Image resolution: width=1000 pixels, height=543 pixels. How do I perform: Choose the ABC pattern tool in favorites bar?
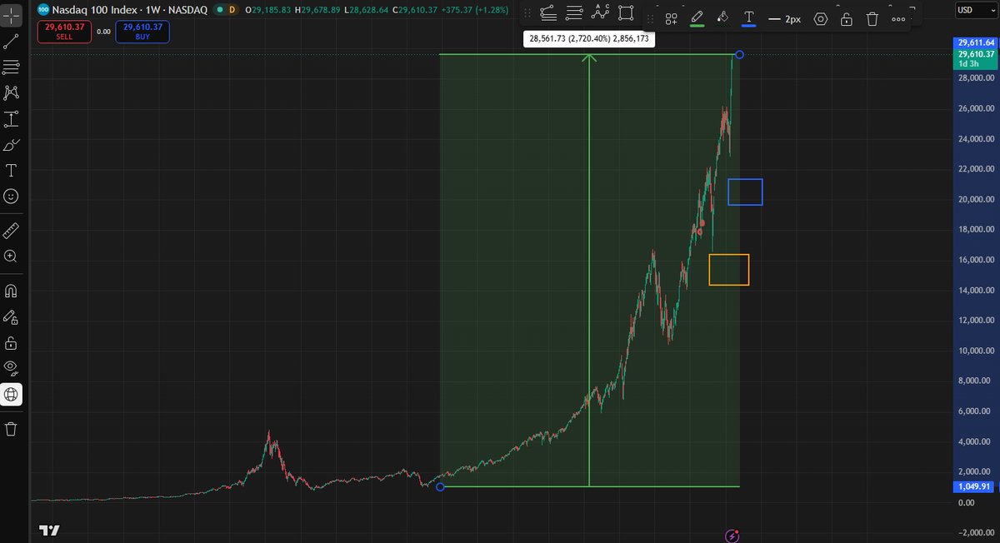click(x=600, y=12)
